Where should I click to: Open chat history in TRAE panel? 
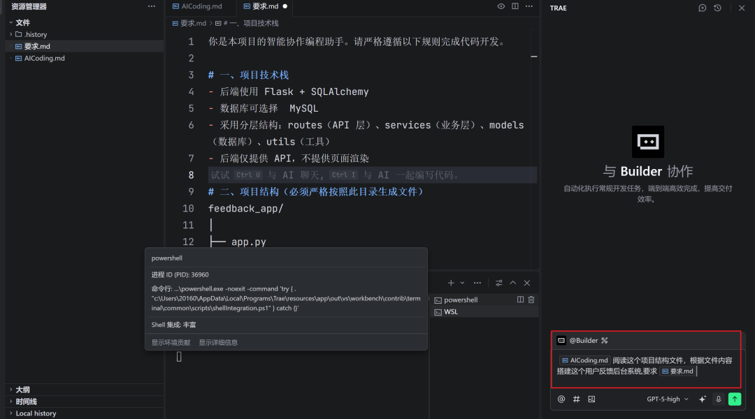tap(717, 8)
